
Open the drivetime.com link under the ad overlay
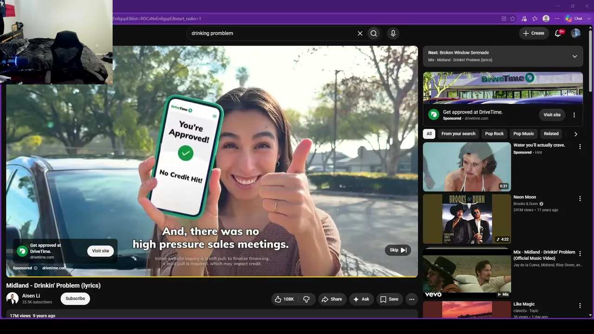click(54, 268)
